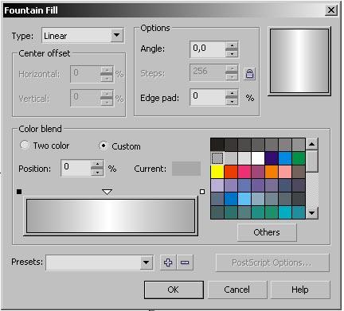This screenshot has width=344, height=311.
Task: Select the white end color marker square
Action: pos(202,192)
